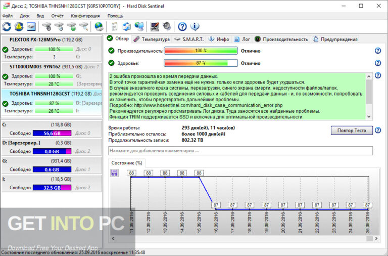
Task: Select the C: partition entry
Action: pos(52,129)
